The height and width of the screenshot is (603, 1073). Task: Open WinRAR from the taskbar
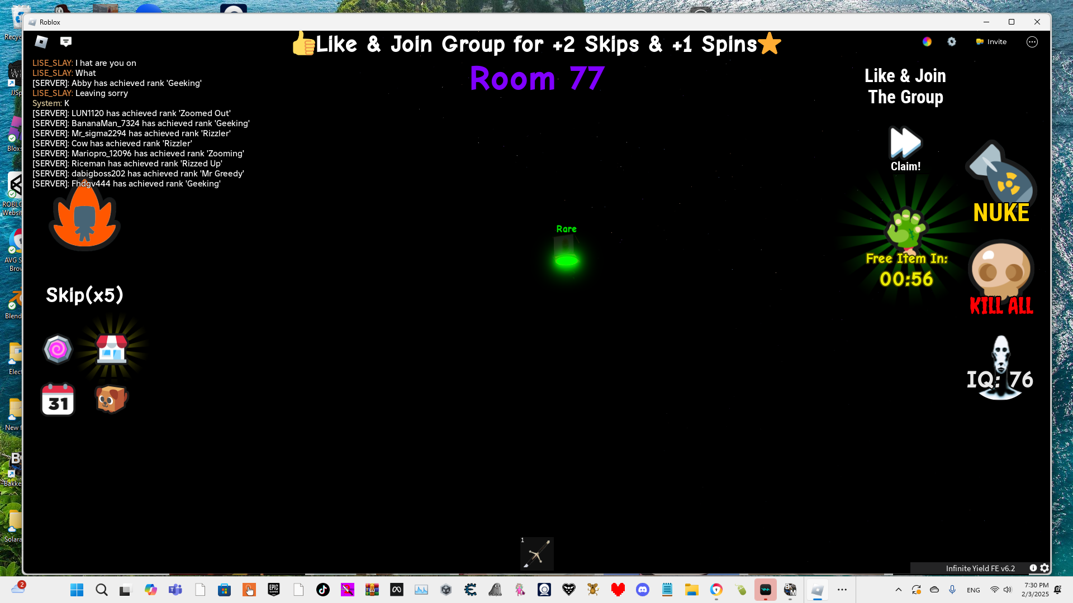click(372, 590)
